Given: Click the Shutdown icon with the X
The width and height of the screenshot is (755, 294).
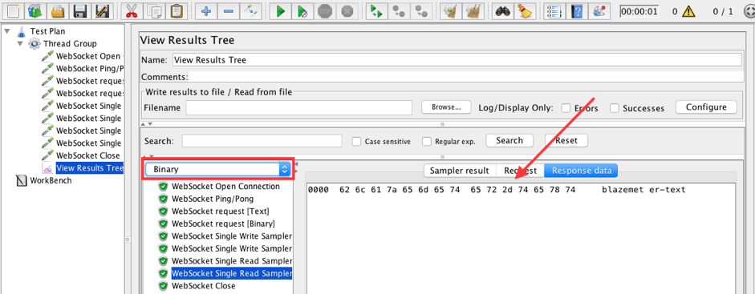Looking at the screenshot, I should pos(347,10).
